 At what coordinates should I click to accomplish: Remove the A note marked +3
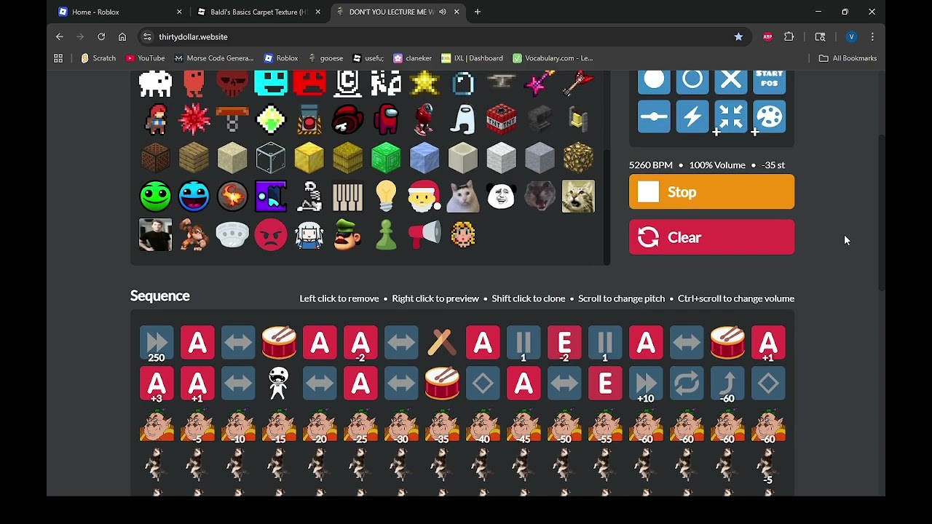157,384
